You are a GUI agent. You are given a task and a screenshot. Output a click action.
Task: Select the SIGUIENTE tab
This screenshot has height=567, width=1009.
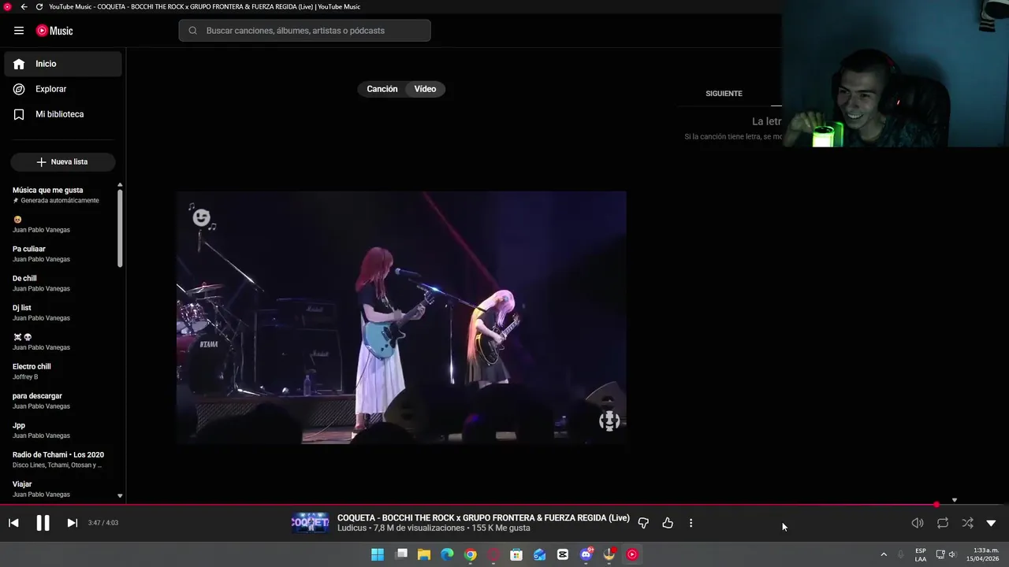click(x=724, y=93)
